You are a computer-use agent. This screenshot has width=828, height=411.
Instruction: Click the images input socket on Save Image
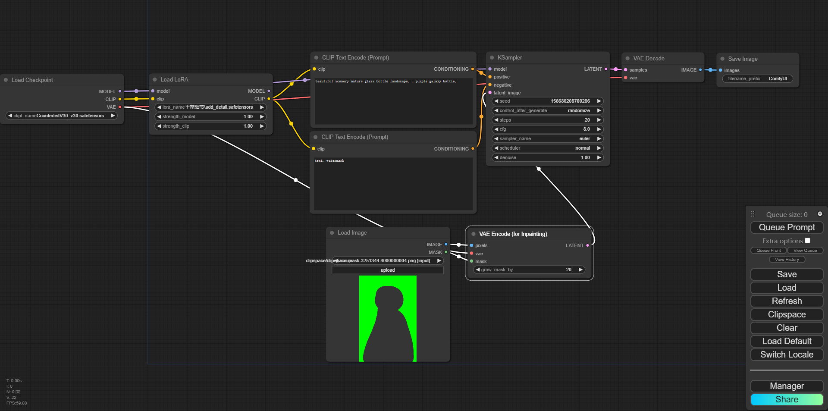click(721, 70)
